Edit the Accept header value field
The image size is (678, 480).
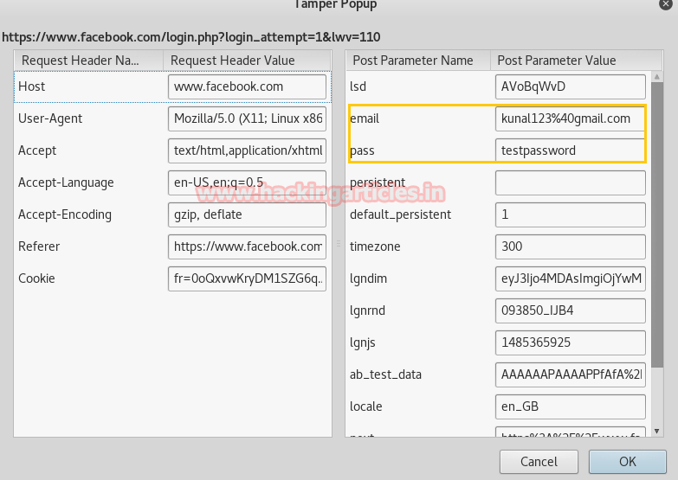[x=247, y=150]
